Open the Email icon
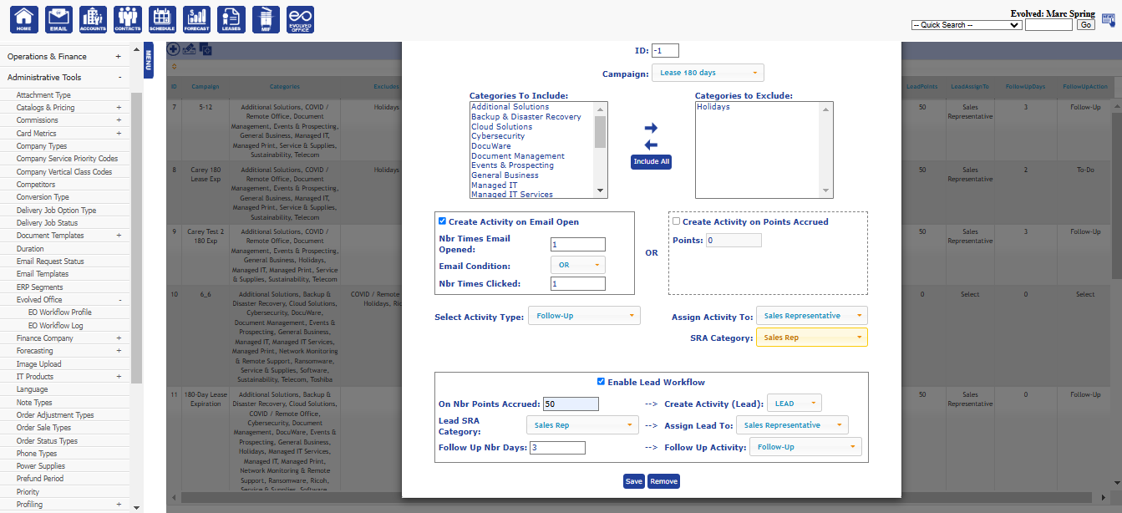The height and width of the screenshot is (513, 1122). (58, 19)
